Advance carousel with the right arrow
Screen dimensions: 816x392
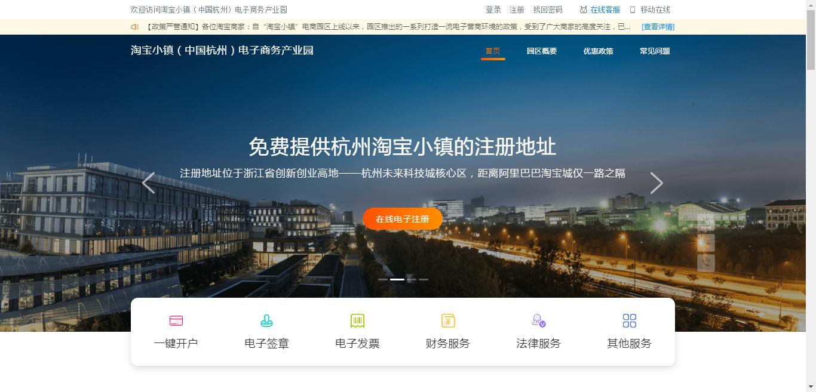pos(656,183)
